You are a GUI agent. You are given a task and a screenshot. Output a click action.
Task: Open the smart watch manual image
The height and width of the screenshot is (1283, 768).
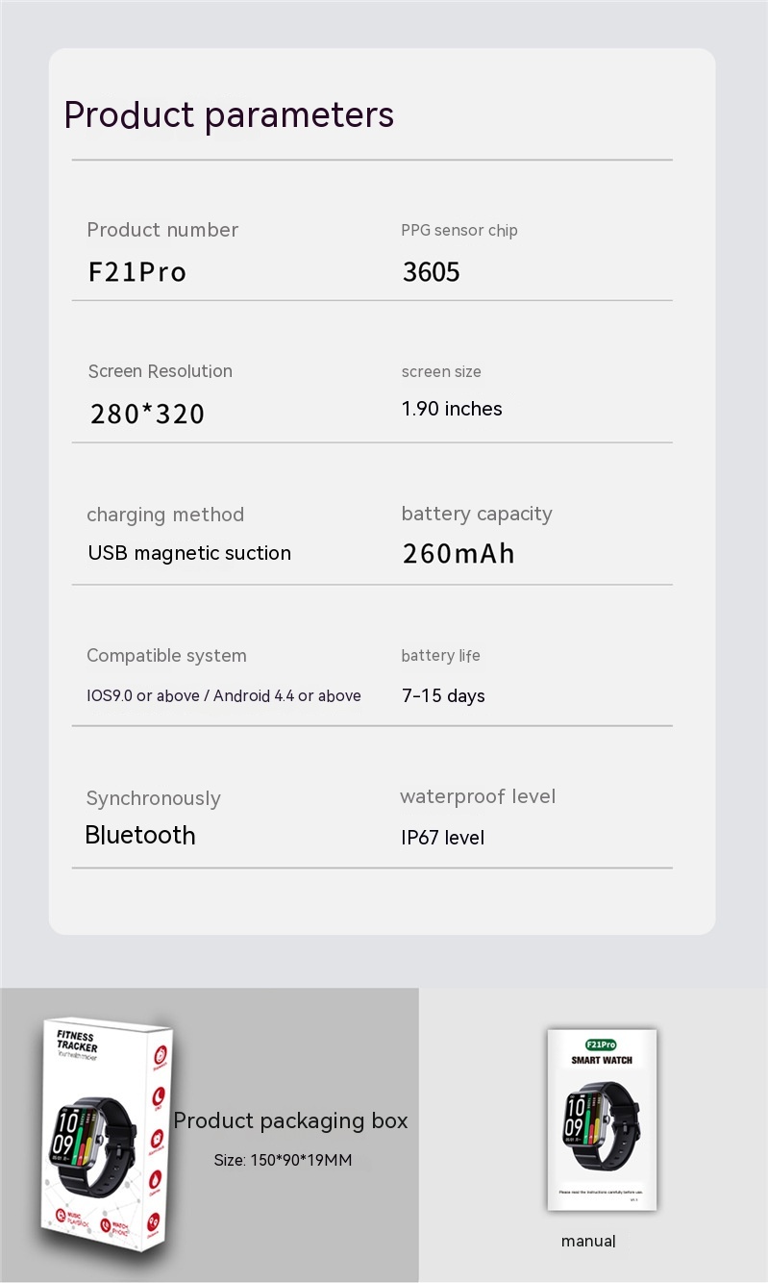point(602,1119)
